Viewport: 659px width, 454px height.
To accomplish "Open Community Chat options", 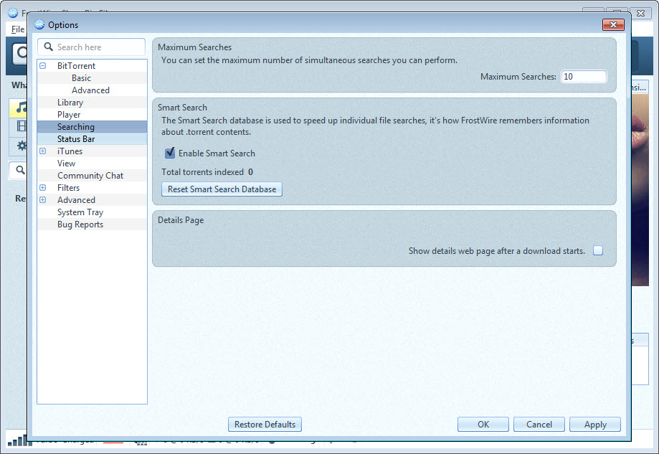I will coord(90,175).
